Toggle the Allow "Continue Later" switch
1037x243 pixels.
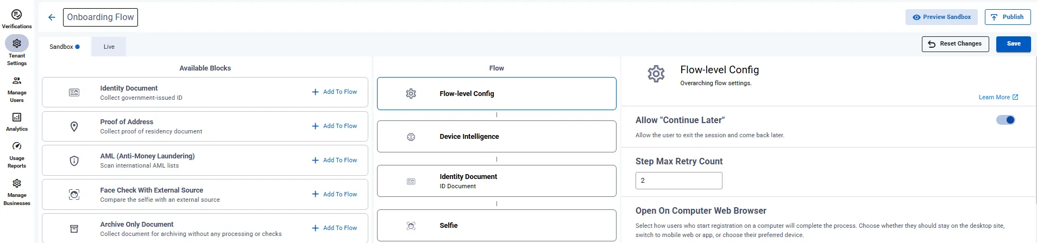coord(1005,120)
